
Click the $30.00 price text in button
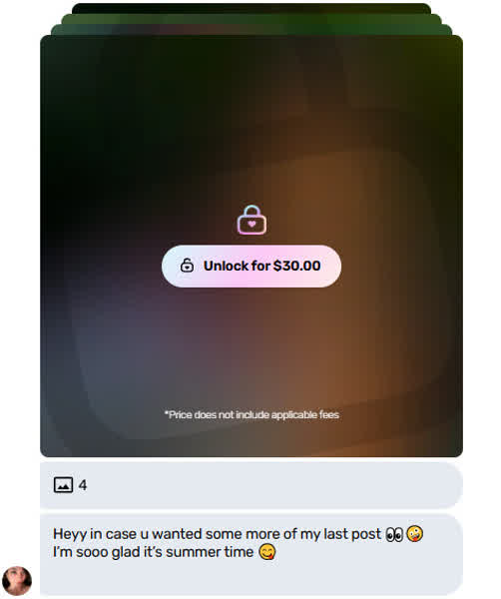click(x=297, y=266)
